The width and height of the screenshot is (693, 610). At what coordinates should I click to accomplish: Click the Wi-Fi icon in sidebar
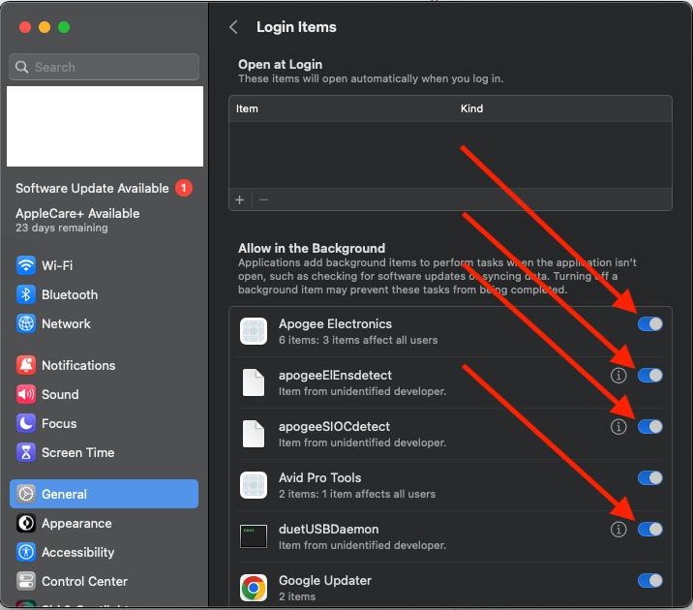[26, 265]
